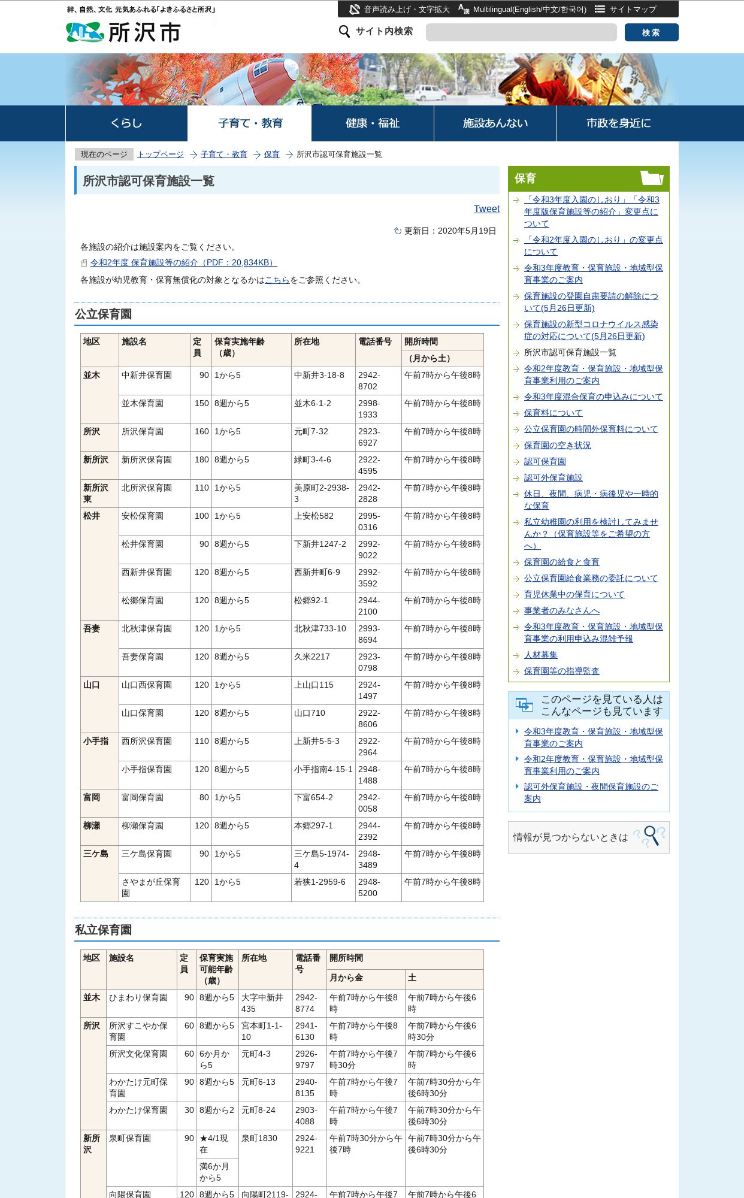
Task: Select 並木保育園 table cell
Action: click(x=155, y=409)
